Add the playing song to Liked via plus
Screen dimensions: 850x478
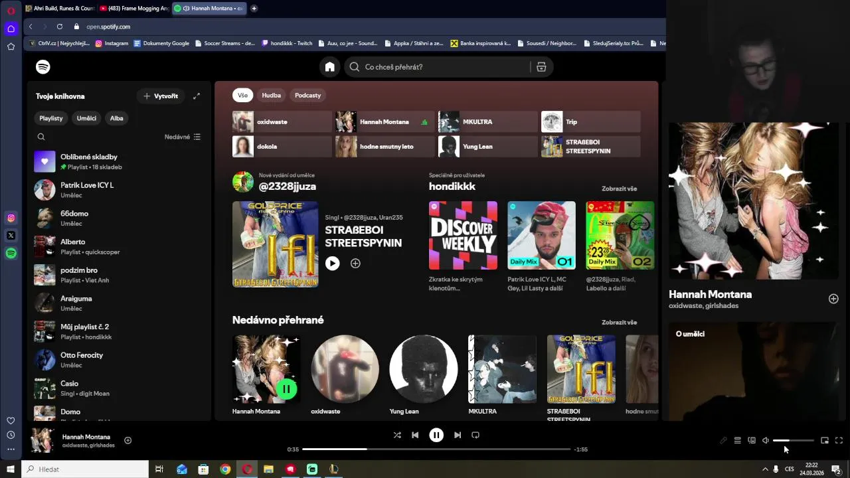pos(127,440)
